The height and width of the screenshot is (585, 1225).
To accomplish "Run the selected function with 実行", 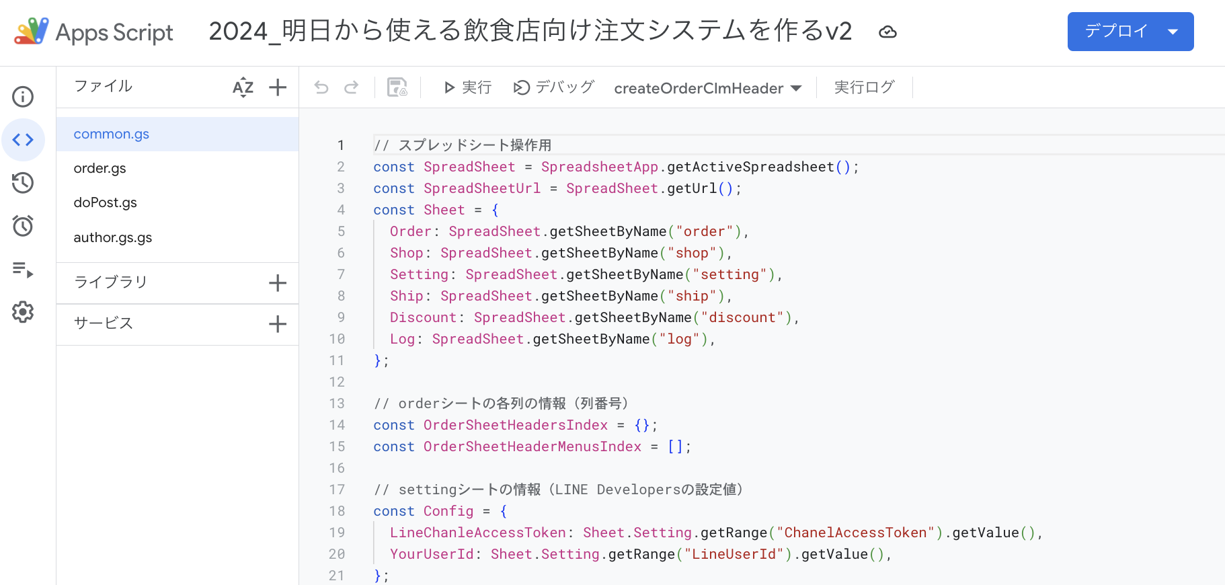I will (x=467, y=87).
